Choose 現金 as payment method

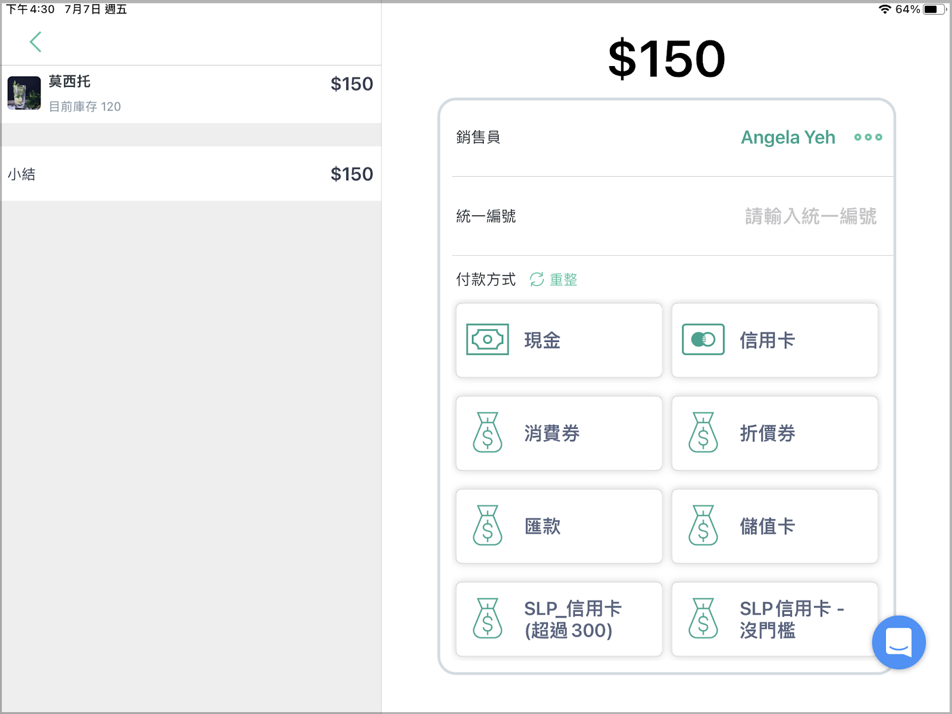pyautogui.click(x=559, y=340)
